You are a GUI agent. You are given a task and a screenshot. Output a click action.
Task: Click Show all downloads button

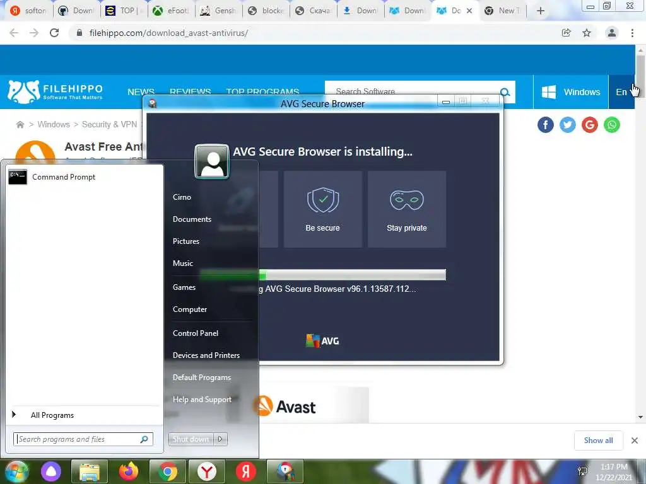tap(598, 441)
